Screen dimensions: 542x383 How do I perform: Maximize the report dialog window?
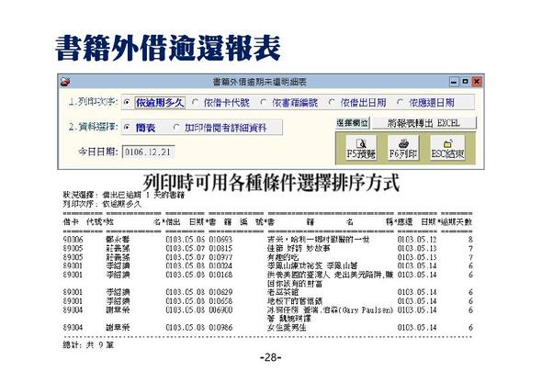coord(465,82)
